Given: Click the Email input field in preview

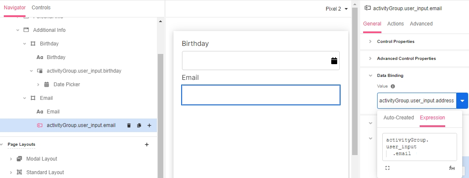Looking at the screenshot, I should coord(261,95).
